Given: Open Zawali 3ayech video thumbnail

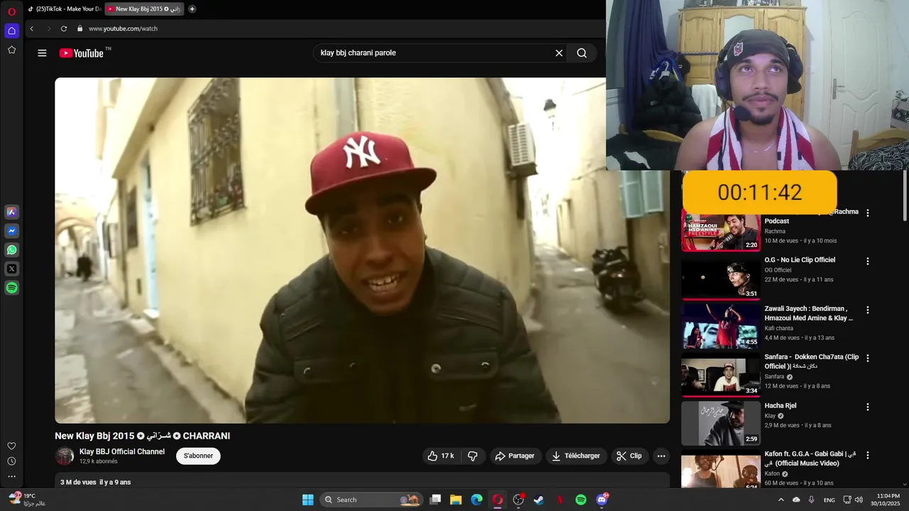Looking at the screenshot, I should click(x=721, y=326).
